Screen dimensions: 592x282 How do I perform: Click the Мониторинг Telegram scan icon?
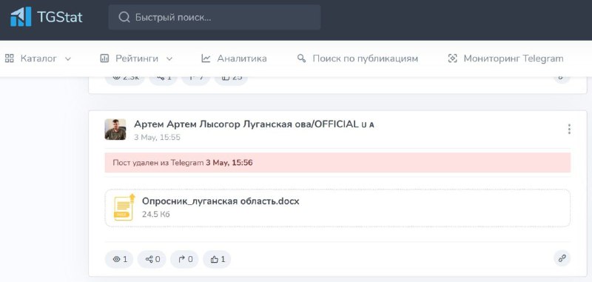(x=452, y=58)
